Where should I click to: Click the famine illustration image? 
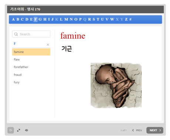(x=116, y=85)
